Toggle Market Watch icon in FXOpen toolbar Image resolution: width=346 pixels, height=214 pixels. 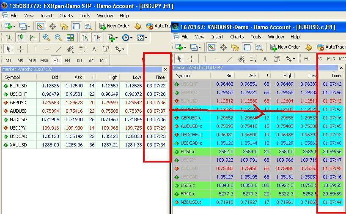(40, 26)
